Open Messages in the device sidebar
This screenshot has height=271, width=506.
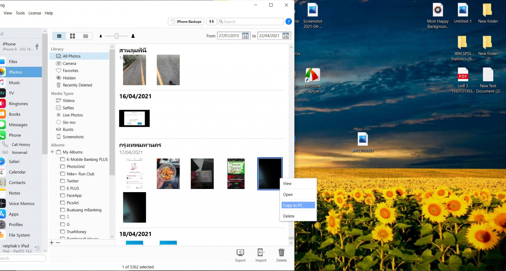pos(21,125)
